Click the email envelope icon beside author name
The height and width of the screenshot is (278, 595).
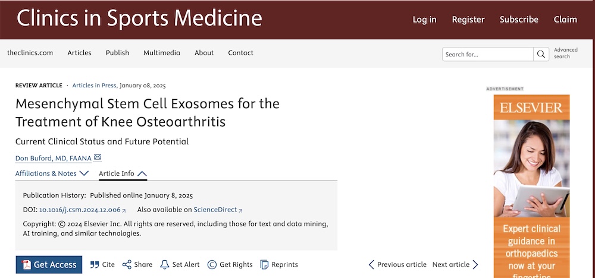pyautogui.click(x=98, y=157)
